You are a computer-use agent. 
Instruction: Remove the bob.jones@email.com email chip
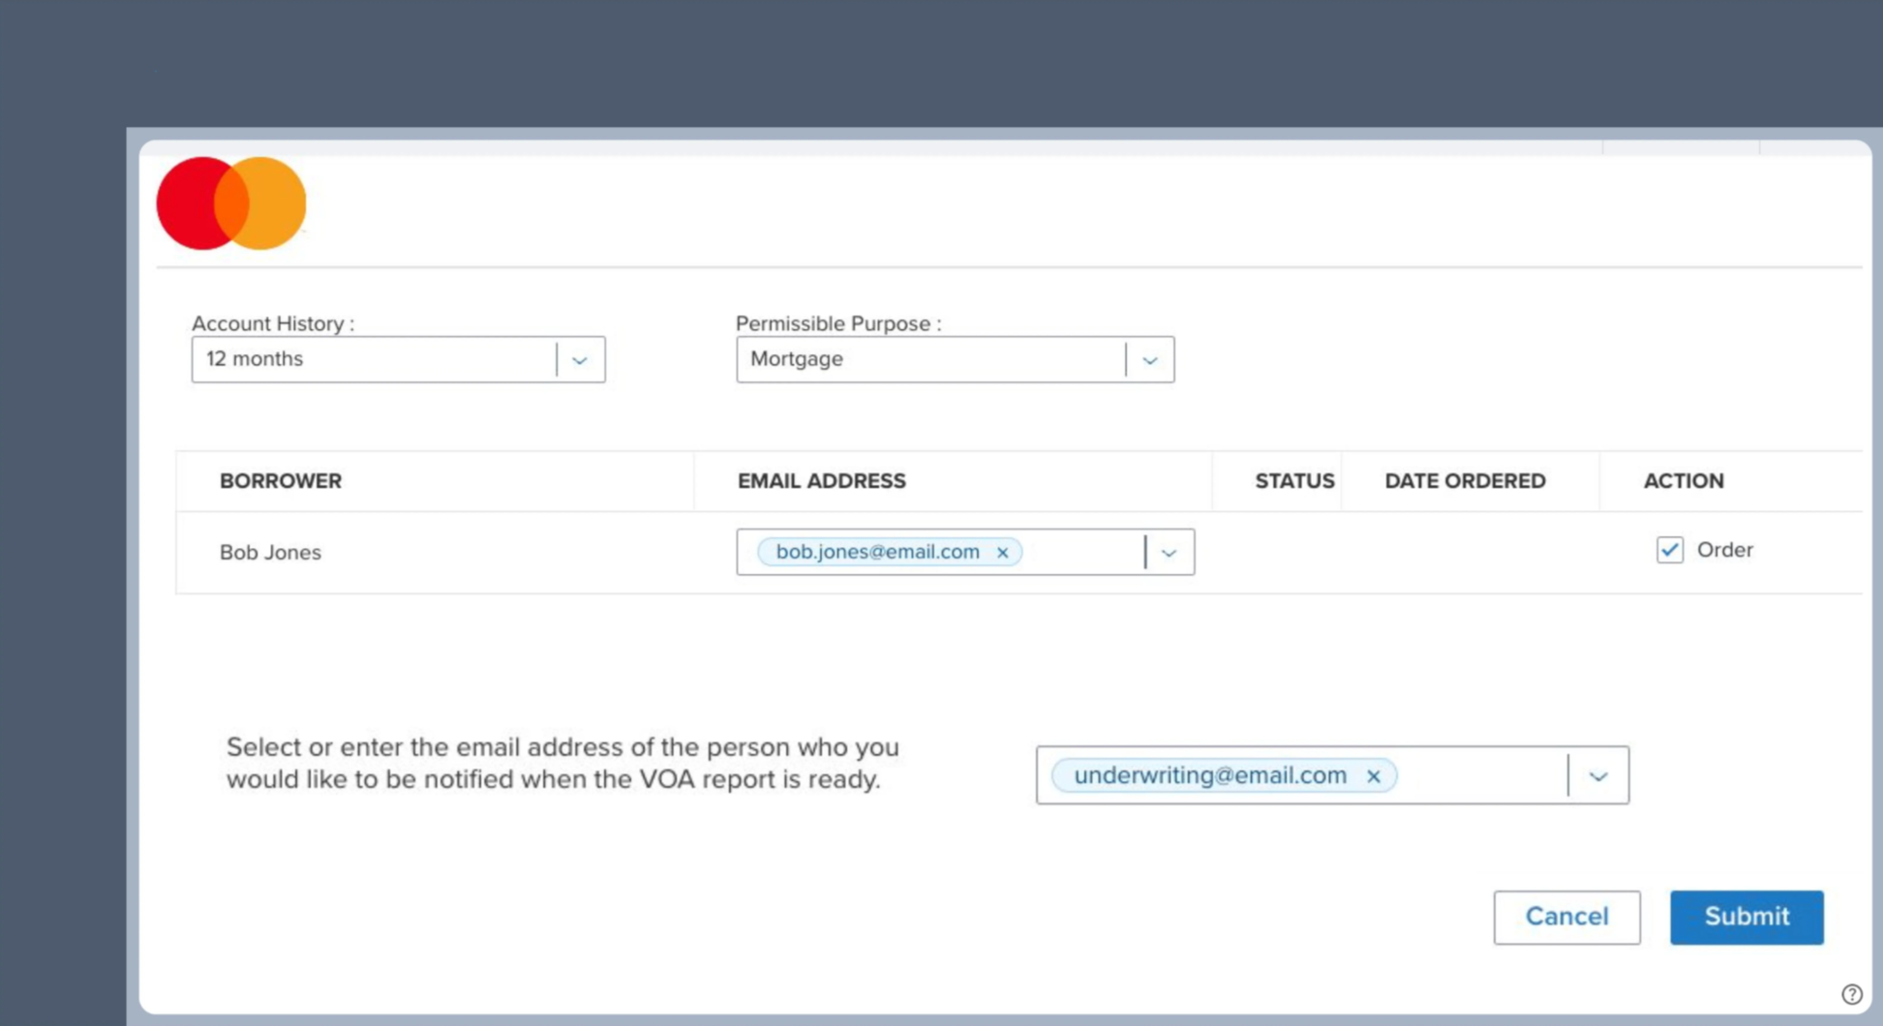(x=1003, y=552)
